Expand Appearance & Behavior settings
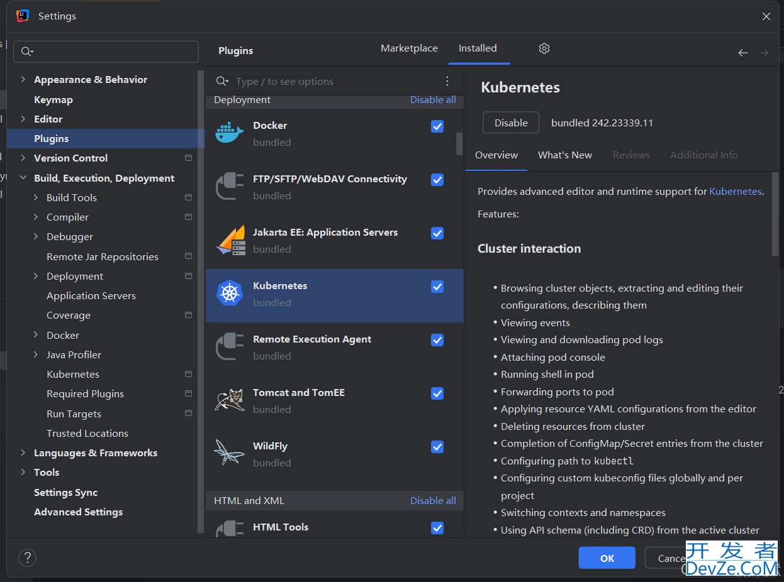 point(23,79)
